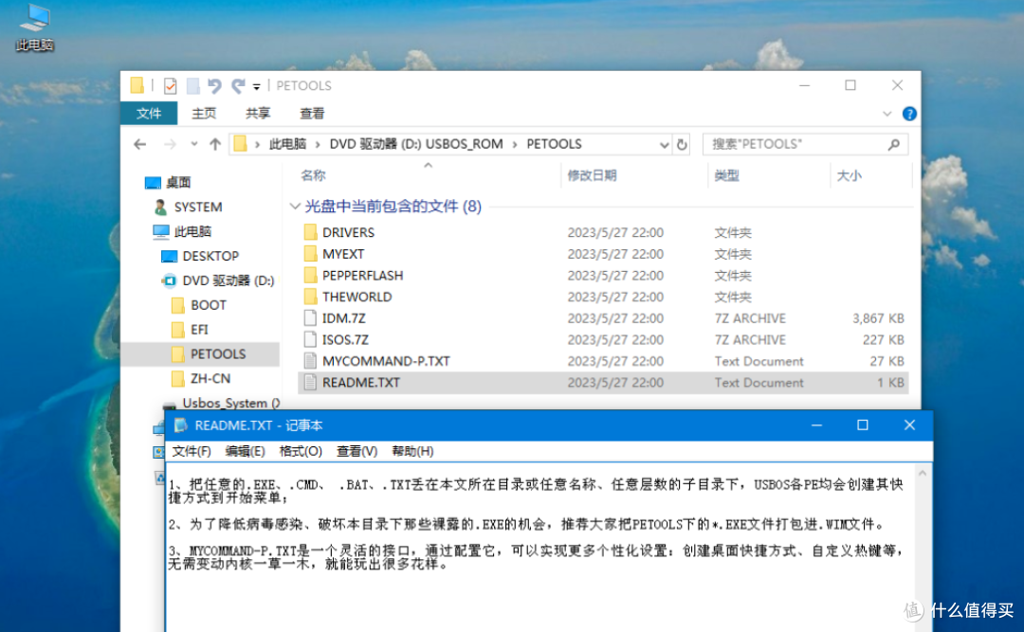Image resolution: width=1024 pixels, height=632 pixels.
Task: Click Notepad scrollbar up arrow
Action: tap(923, 474)
